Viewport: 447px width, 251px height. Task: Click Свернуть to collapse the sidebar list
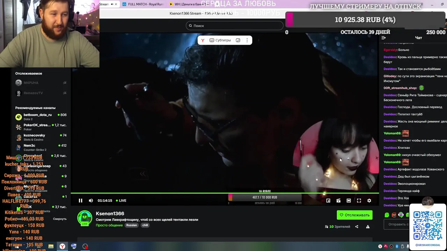[60, 219]
